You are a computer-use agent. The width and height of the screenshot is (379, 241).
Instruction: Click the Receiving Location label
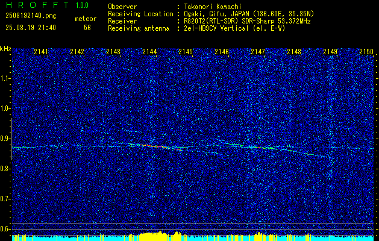[x=140, y=14]
